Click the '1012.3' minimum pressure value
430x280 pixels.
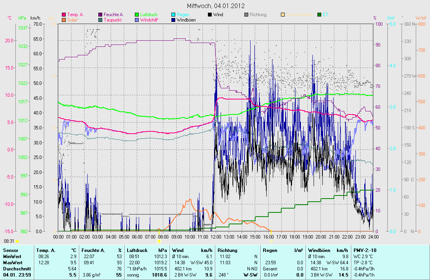coord(160,257)
